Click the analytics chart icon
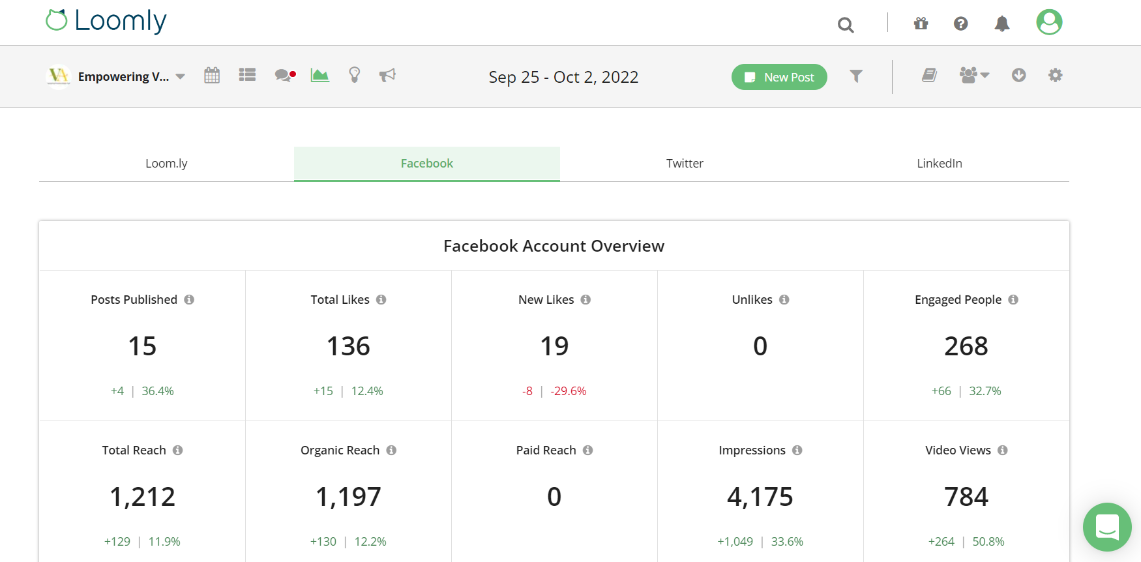 319,75
